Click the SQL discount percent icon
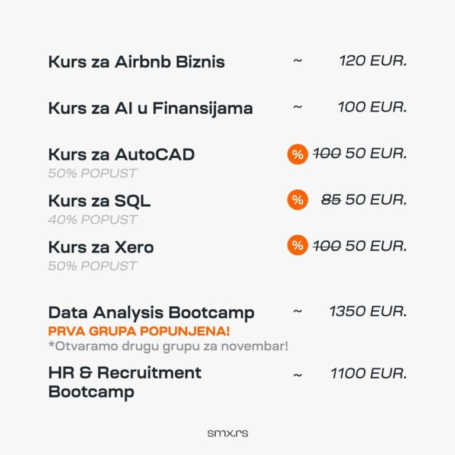Image resolution: width=455 pixels, height=455 pixels. 297,200
